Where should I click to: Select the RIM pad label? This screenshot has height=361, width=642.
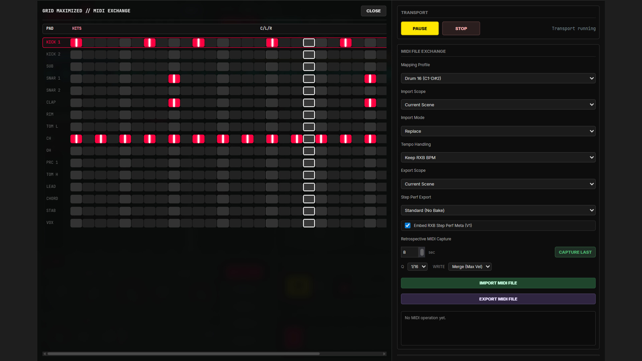(50, 114)
